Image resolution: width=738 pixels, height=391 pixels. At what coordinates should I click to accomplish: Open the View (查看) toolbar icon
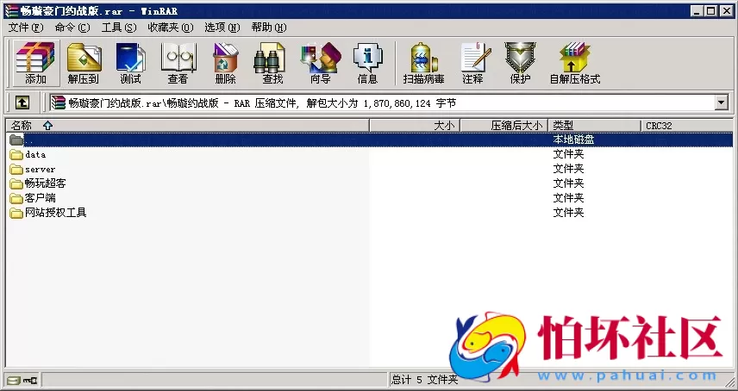click(x=178, y=62)
